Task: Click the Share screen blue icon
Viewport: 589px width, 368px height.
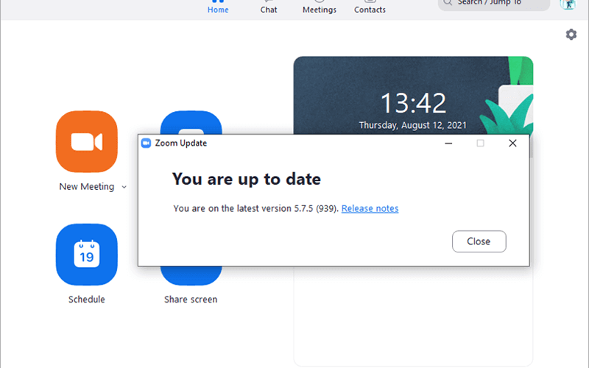Action: click(191, 275)
